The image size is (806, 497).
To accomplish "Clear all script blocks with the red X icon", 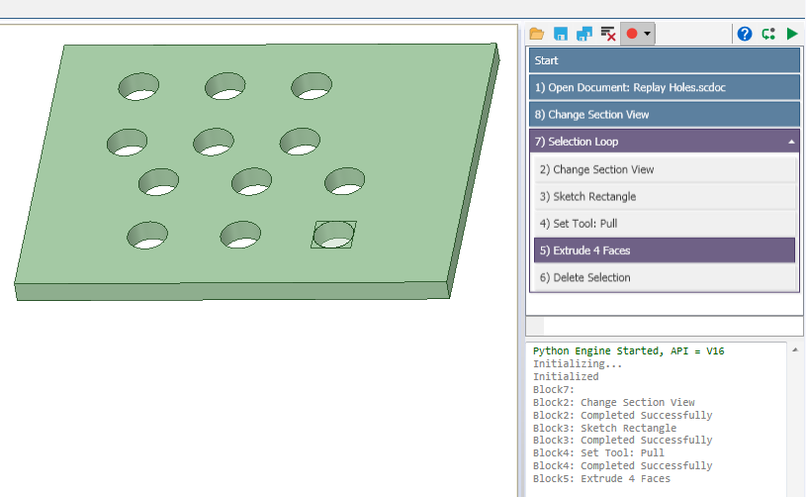I will [x=608, y=34].
